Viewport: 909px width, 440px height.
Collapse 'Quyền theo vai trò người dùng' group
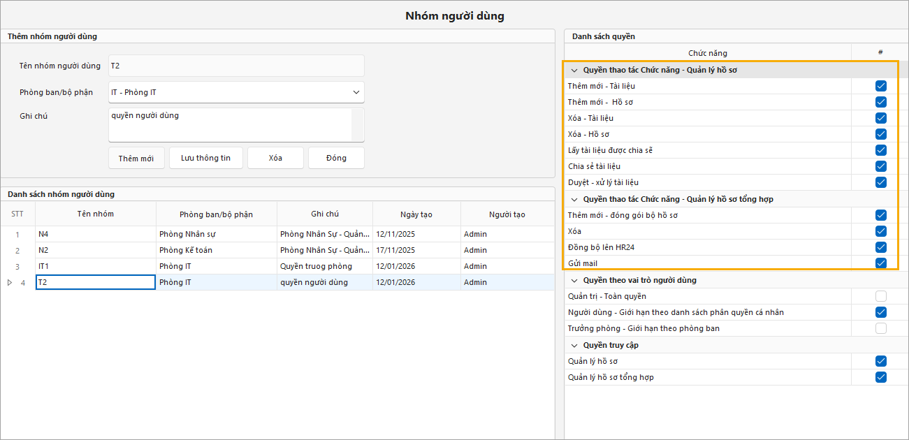tap(574, 280)
